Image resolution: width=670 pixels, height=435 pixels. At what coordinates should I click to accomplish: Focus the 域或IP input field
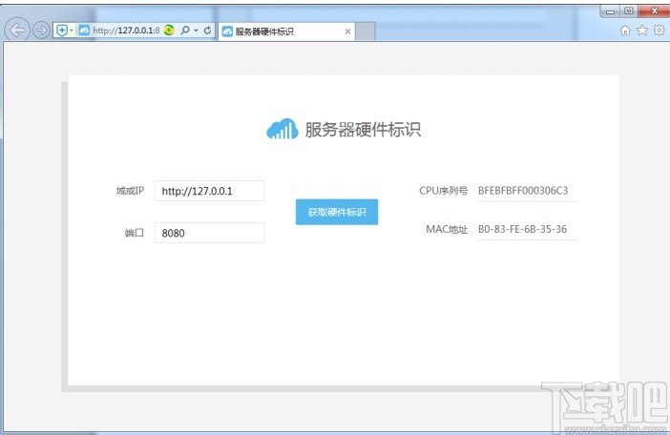click(209, 191)
